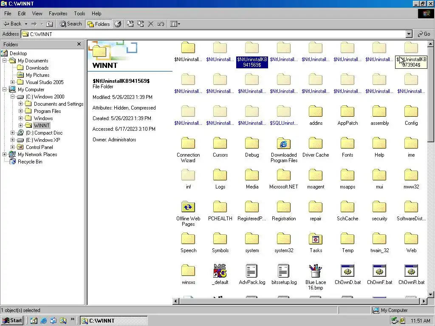Switch to C:\WINNT taskbar button
The height and width of the screenshot is (326, 435).
114,321
